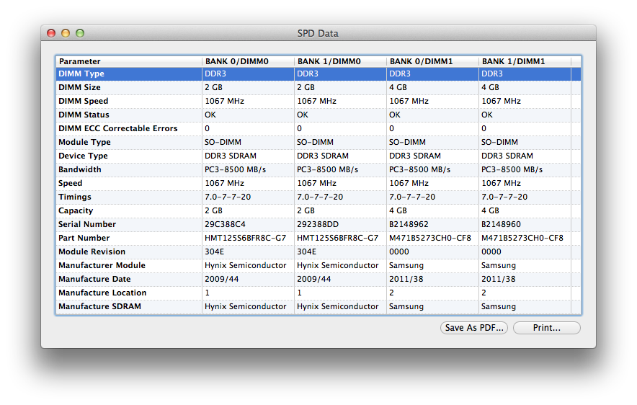
Task: Click the Save As PDF button
Action: [474, 328]
